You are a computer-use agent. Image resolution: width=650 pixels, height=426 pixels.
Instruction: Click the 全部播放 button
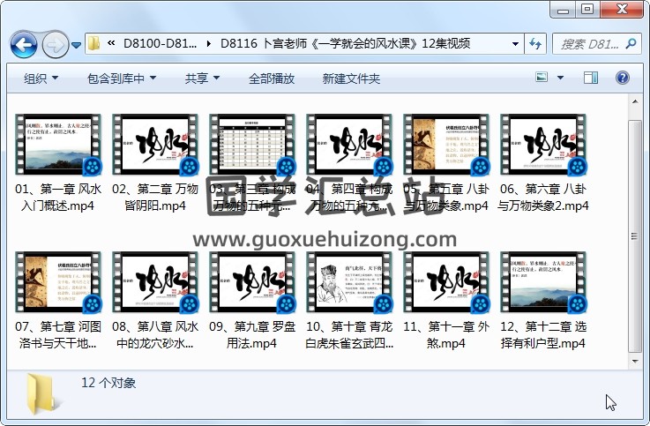tap(271, 78)
